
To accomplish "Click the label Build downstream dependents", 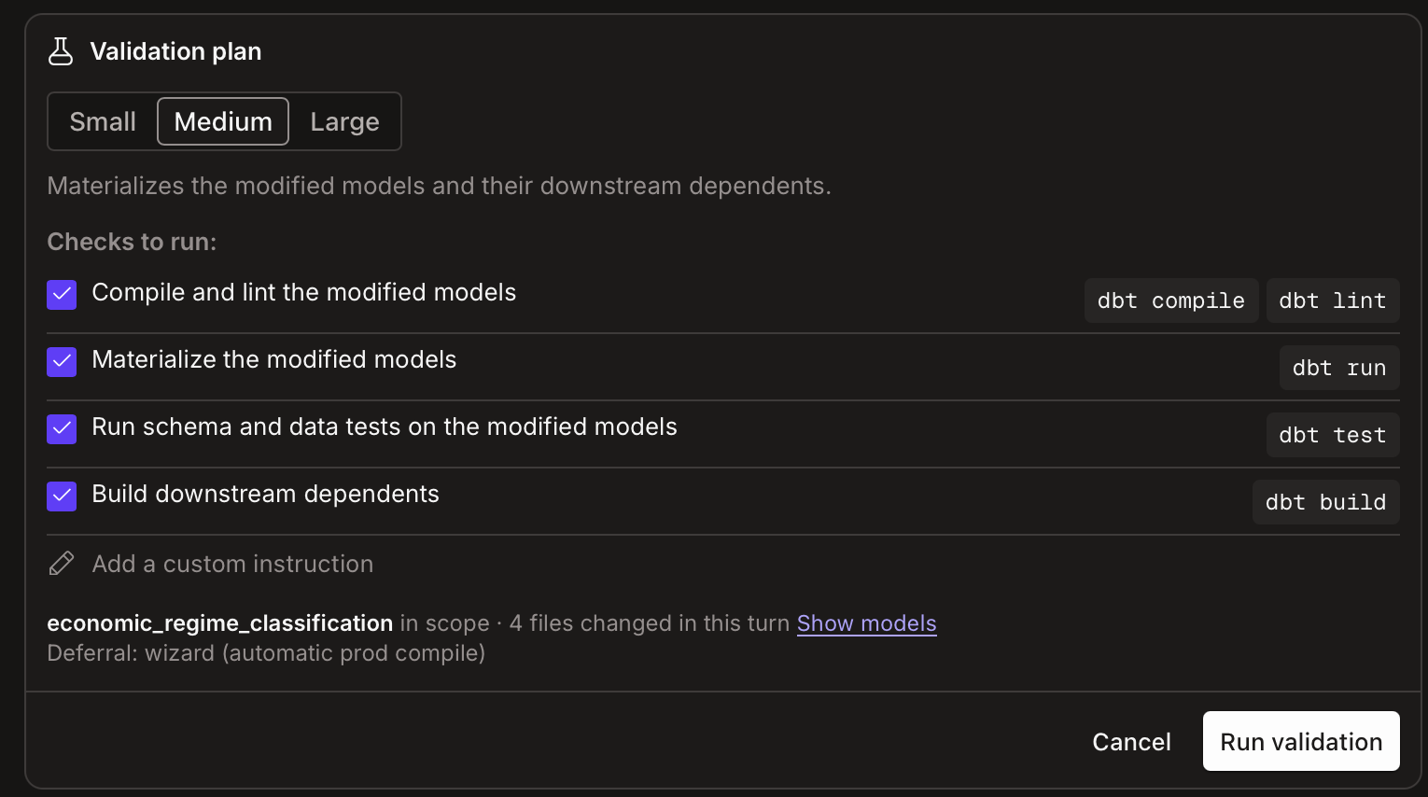I will [265, 494].
